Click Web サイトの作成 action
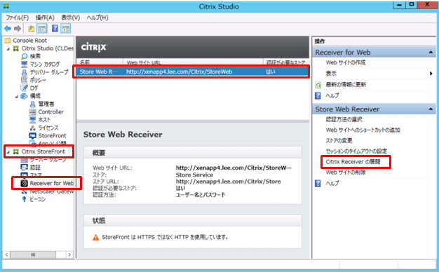 coord(346,62)
